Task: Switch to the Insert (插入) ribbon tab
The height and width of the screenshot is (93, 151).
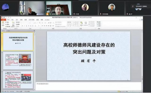Action: click(13, 20)
